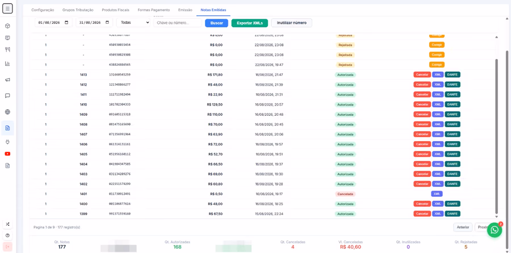The width and height of the screenshot is (511, 253).
Task: Open the fork and knife restaurant icon
Action: click(7, 49)
